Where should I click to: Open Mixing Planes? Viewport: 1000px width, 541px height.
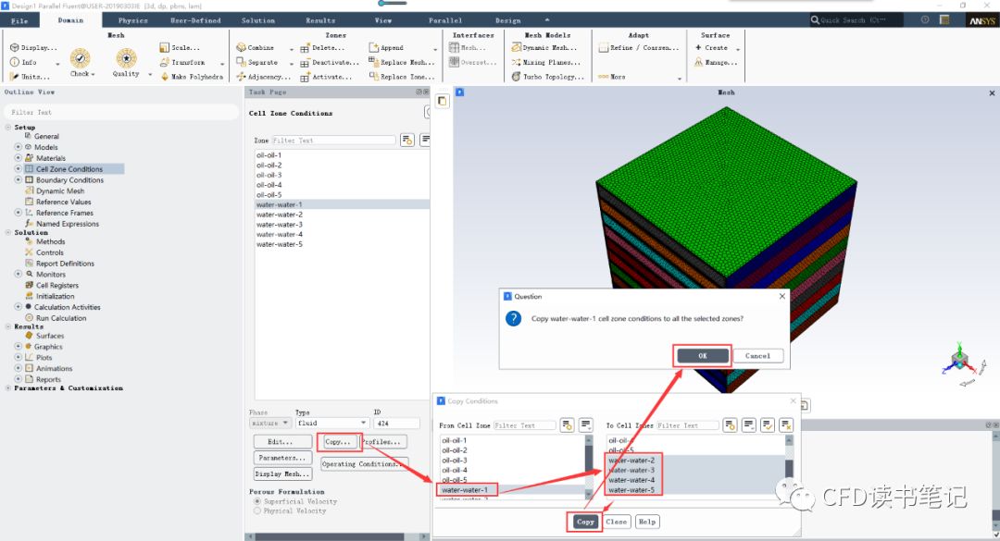546,63
